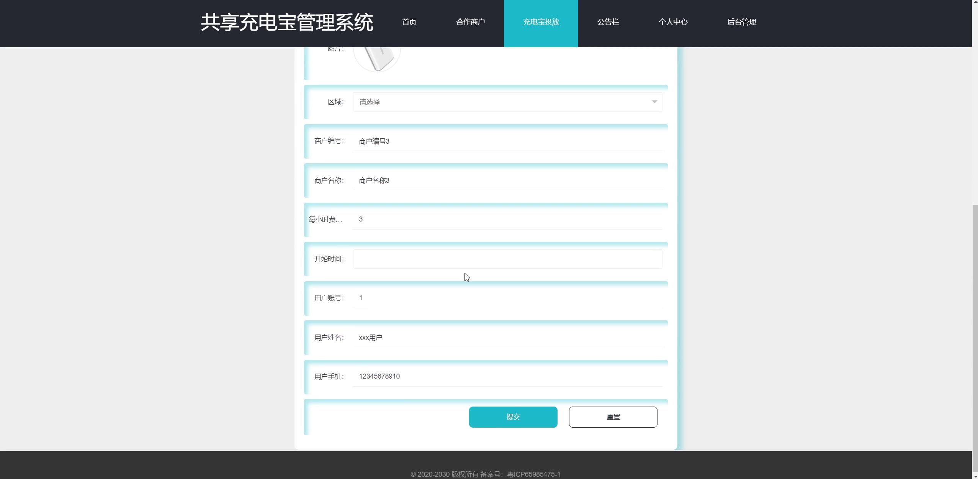The height and width of the screenshot is (479, 978).
Task: Click the 提交 submit button
Action: click(513, 417)
